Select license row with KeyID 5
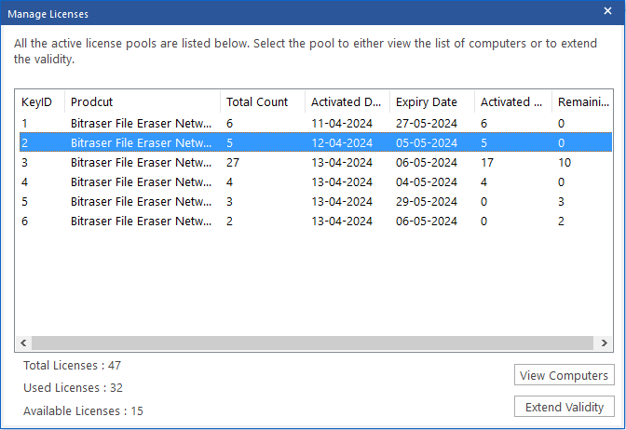The image size is (626, 430). click(316, 201)
